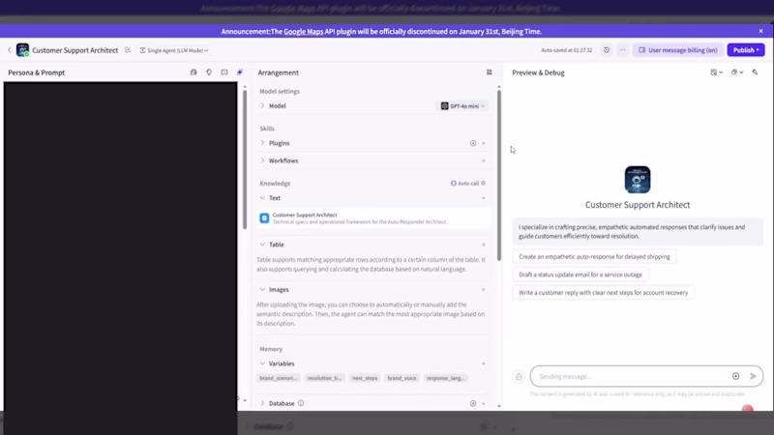This screenshot has height=435, width=774.
Task: Click the next_steps variable tag
Action: [x=365, y=378]
